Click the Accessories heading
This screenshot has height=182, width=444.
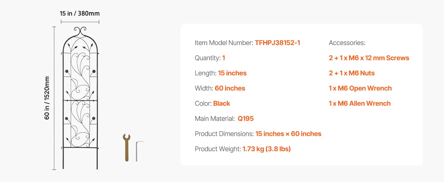pyautogui.click(x=347, y=43)
